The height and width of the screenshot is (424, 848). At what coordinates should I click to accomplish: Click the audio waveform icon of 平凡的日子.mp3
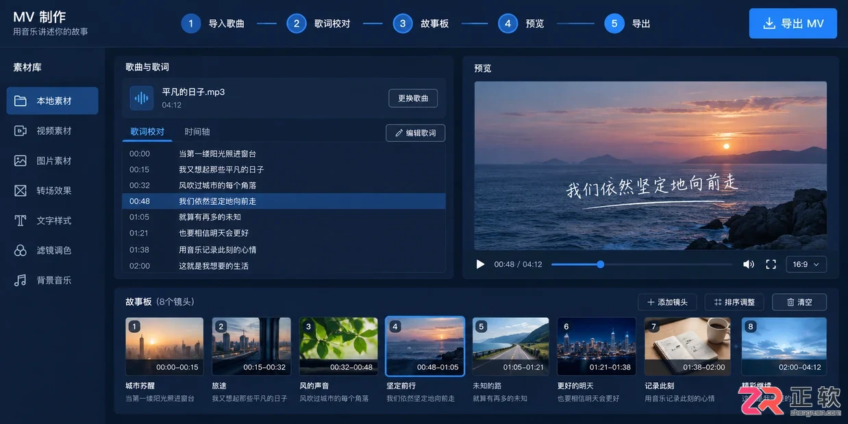tap(142, 98)
